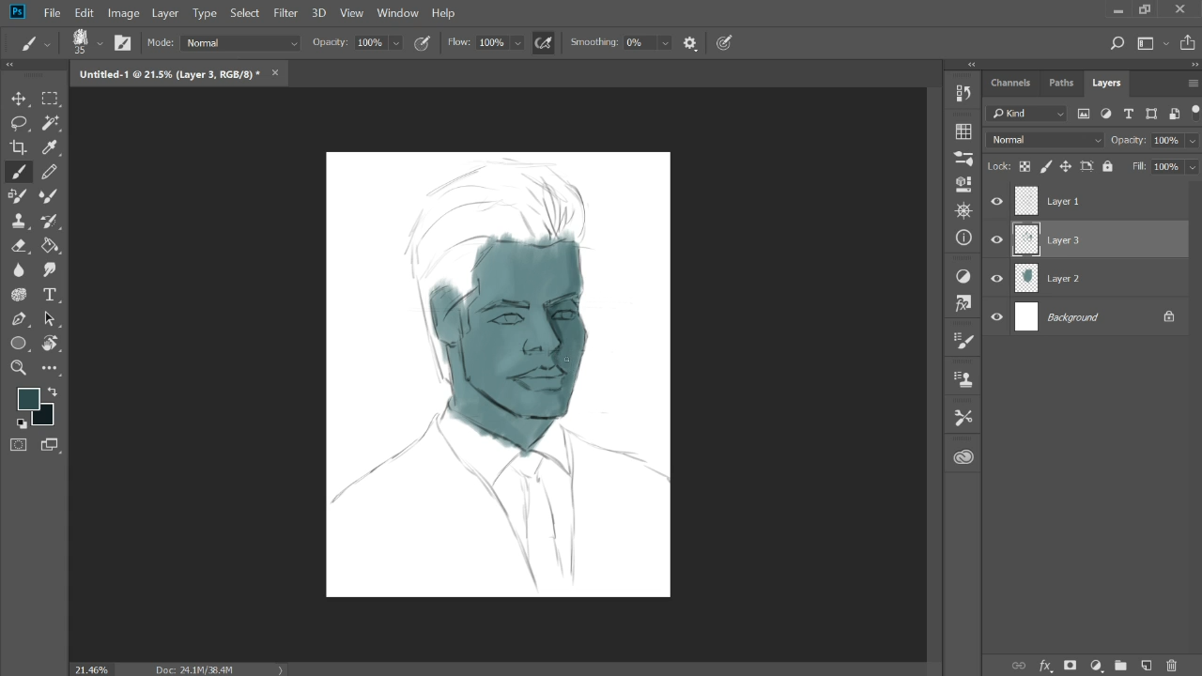The width and height of the screenshot is (1202, 676).
Task: Add a layer mask to Layer 3
Action: [1070, 666]
